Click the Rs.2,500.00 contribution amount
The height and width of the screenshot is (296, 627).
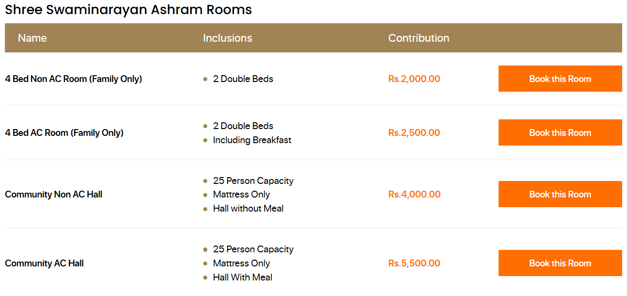(x=414, y=132)
